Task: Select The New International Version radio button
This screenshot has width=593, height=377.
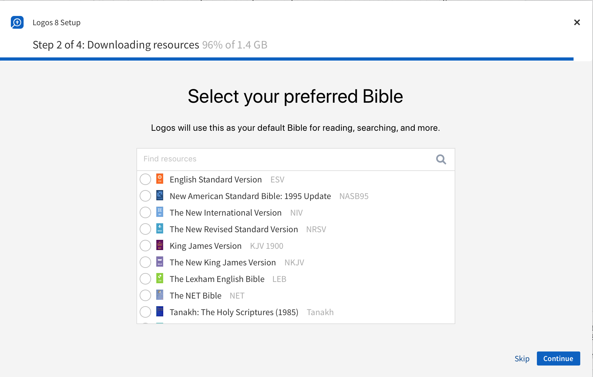Action: click(145, 212)
